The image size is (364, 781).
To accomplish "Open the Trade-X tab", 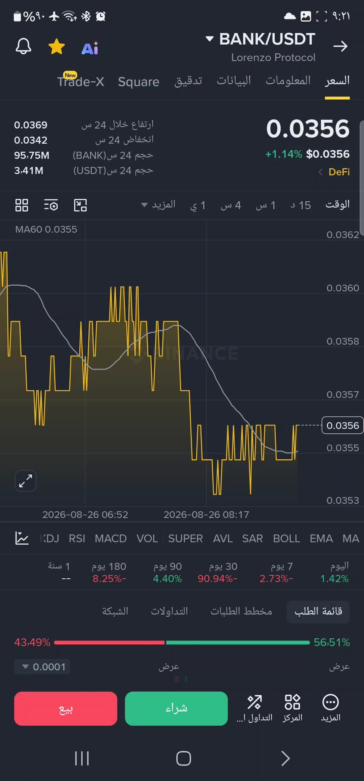I will point(81,82).
